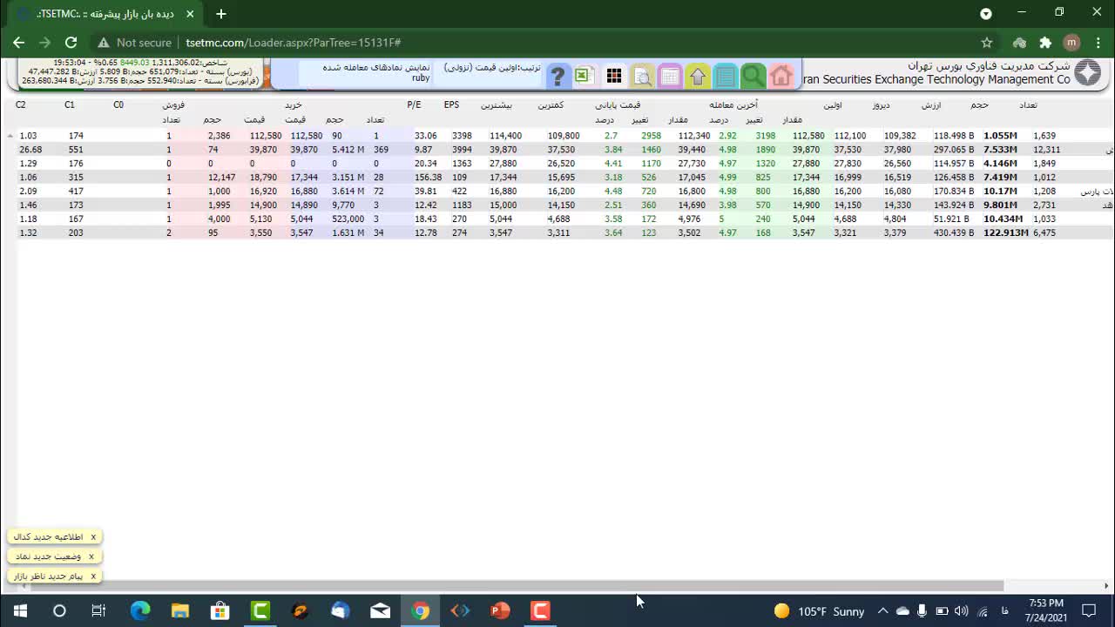Open the purple calendar table icon
The image size is (1115, 627).
click(x=670, y=77)
